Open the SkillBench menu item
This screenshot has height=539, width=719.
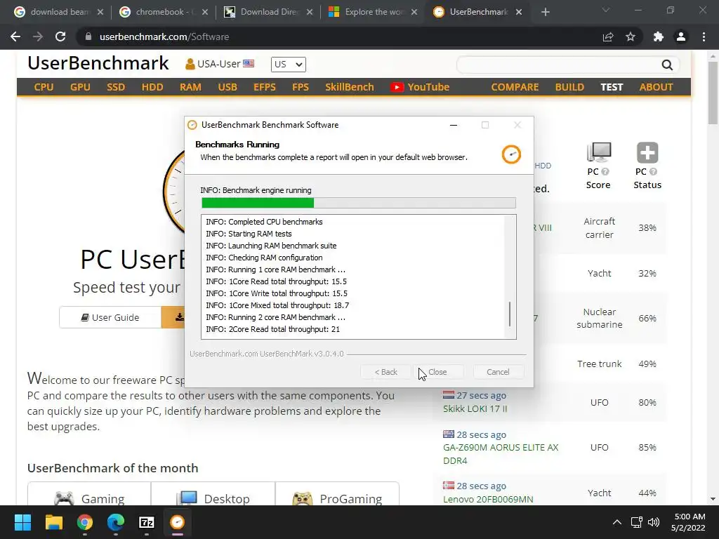350,87
